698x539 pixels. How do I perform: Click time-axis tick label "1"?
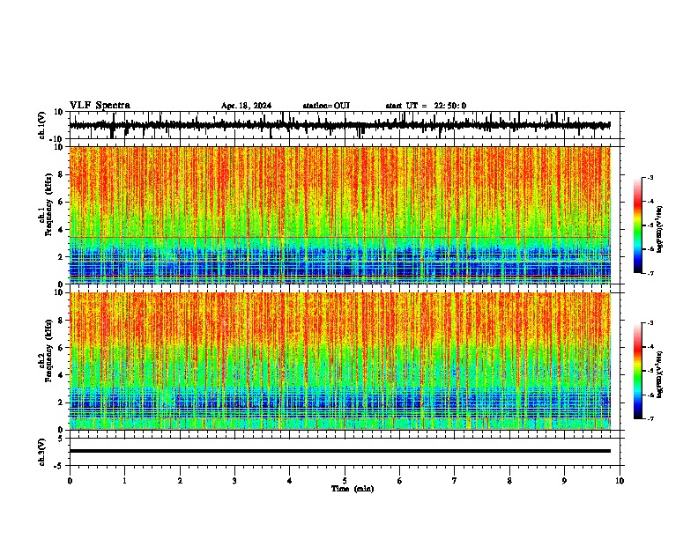pos(124,481)
